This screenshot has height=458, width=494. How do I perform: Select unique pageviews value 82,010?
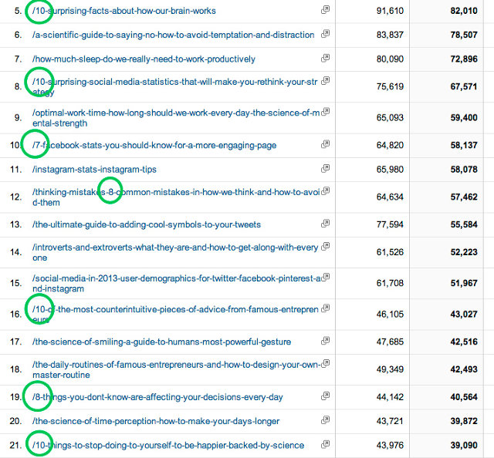coord(464,11)
